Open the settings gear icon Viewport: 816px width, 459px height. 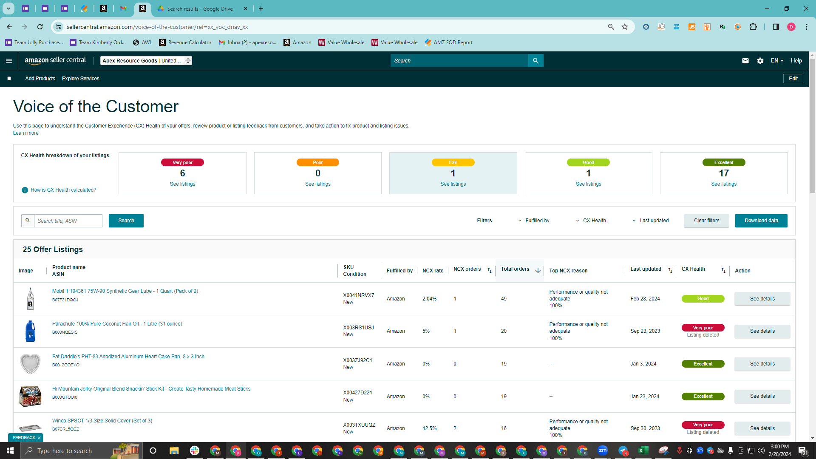(760, 61)
